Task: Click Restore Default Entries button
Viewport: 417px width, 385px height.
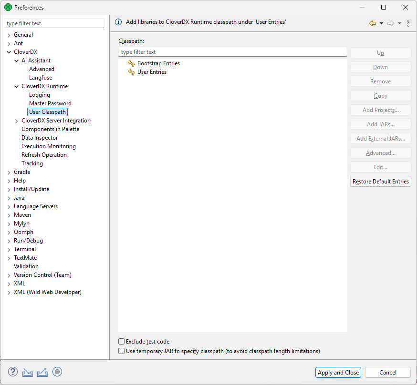Action: coord(381,182)
